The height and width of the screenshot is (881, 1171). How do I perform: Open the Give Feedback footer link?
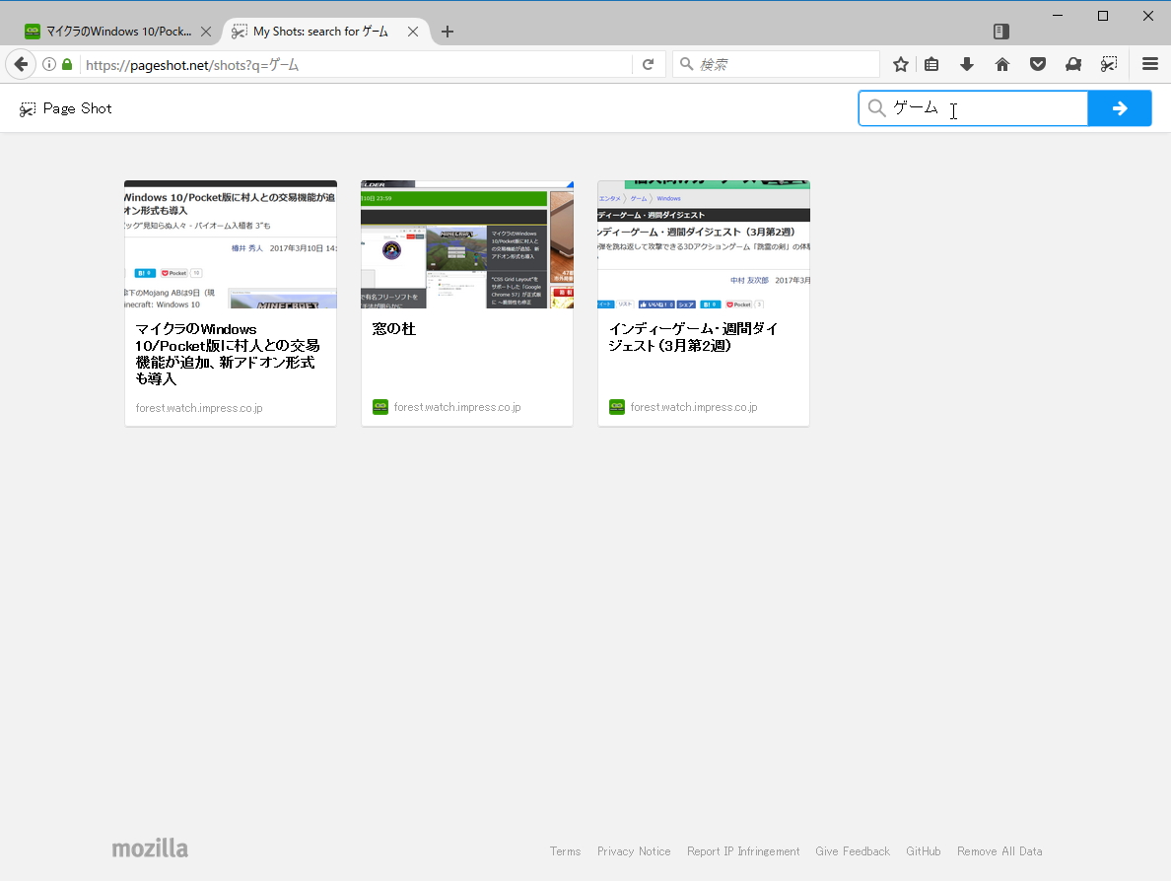(x=853, y=851)
